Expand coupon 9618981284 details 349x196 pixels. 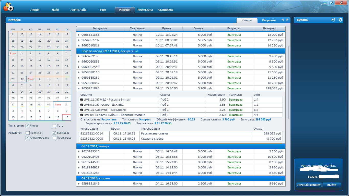coord(79,173)
